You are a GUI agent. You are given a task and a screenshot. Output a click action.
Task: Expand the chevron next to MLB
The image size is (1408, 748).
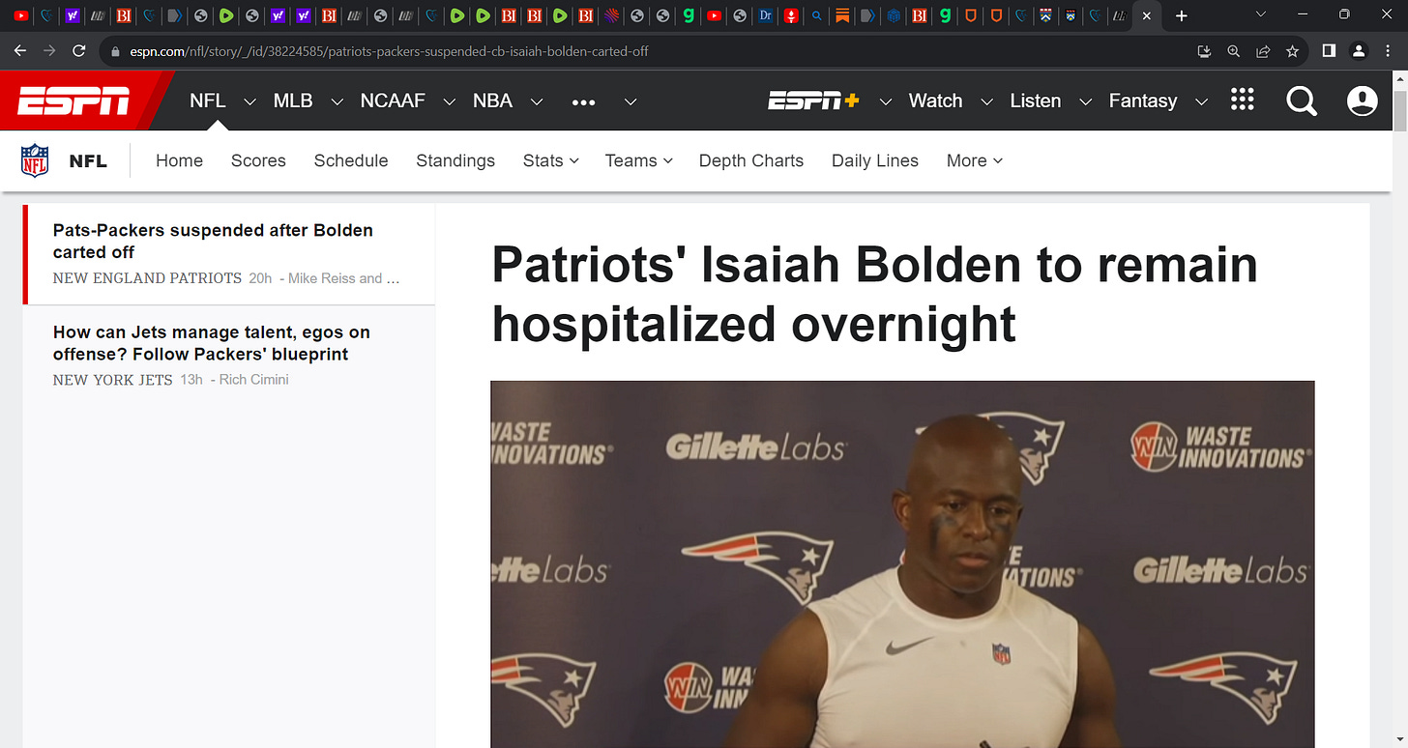coord(337,101)
